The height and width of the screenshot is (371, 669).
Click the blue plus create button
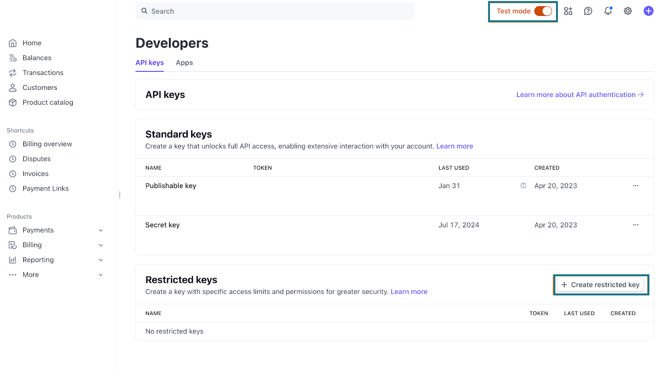click(x=649, y=11)
